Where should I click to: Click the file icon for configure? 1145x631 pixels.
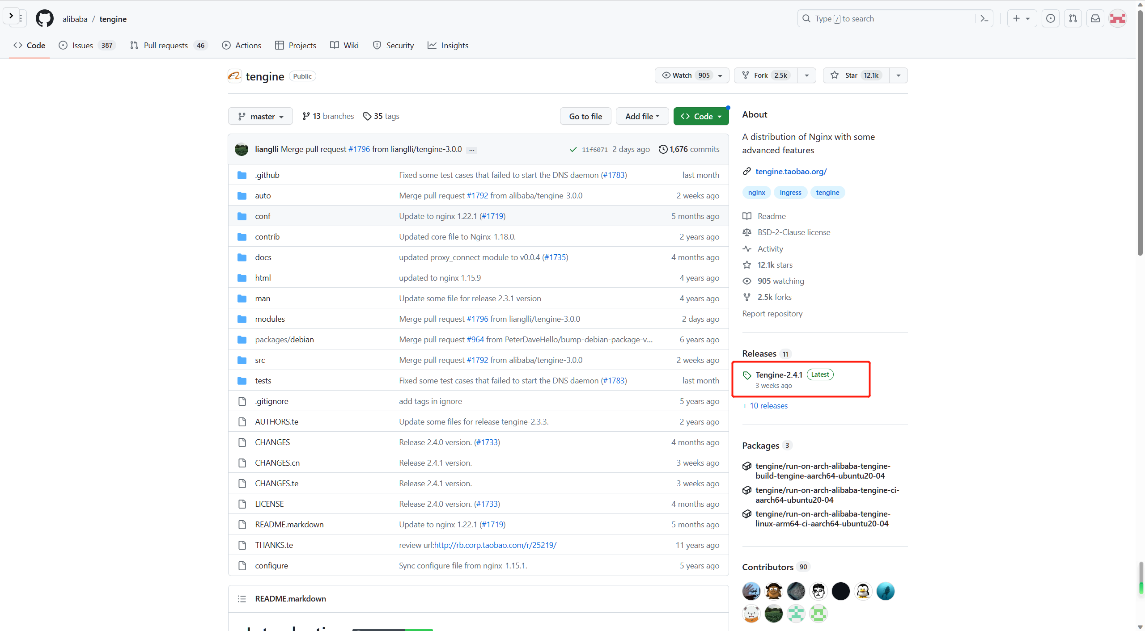[x=242, y=566]
